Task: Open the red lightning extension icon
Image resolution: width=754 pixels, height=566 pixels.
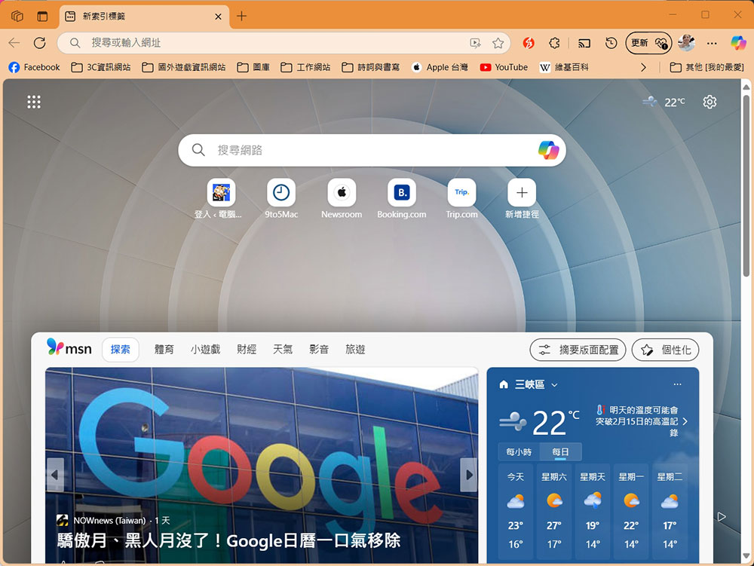Action: coord(529,43)
